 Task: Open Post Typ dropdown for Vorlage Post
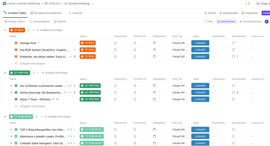(x=180, y=43)
